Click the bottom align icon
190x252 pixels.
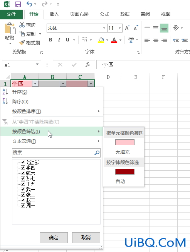[164, 28]
